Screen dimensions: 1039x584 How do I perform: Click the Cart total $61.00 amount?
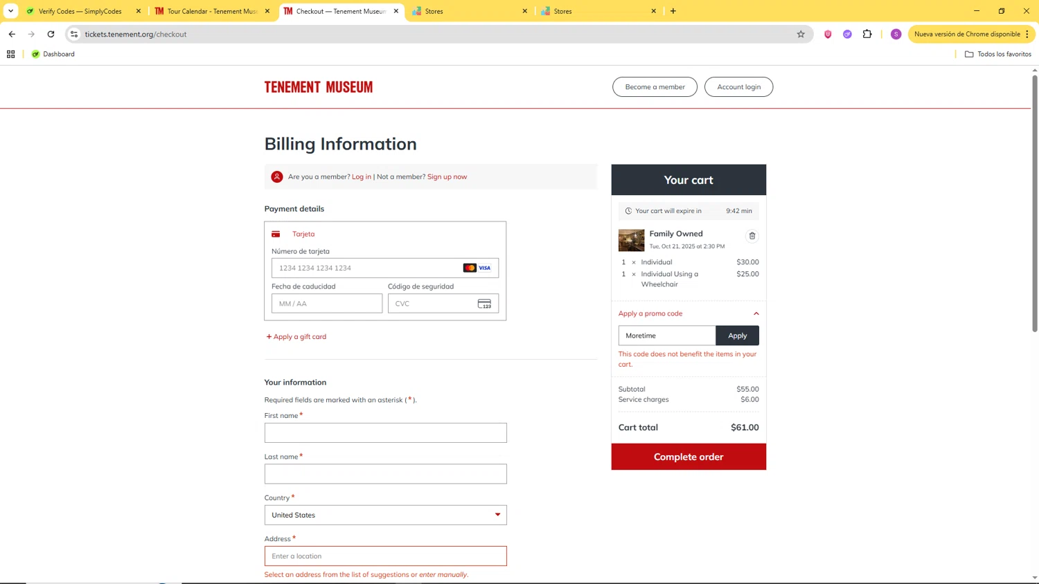(745, 428)
